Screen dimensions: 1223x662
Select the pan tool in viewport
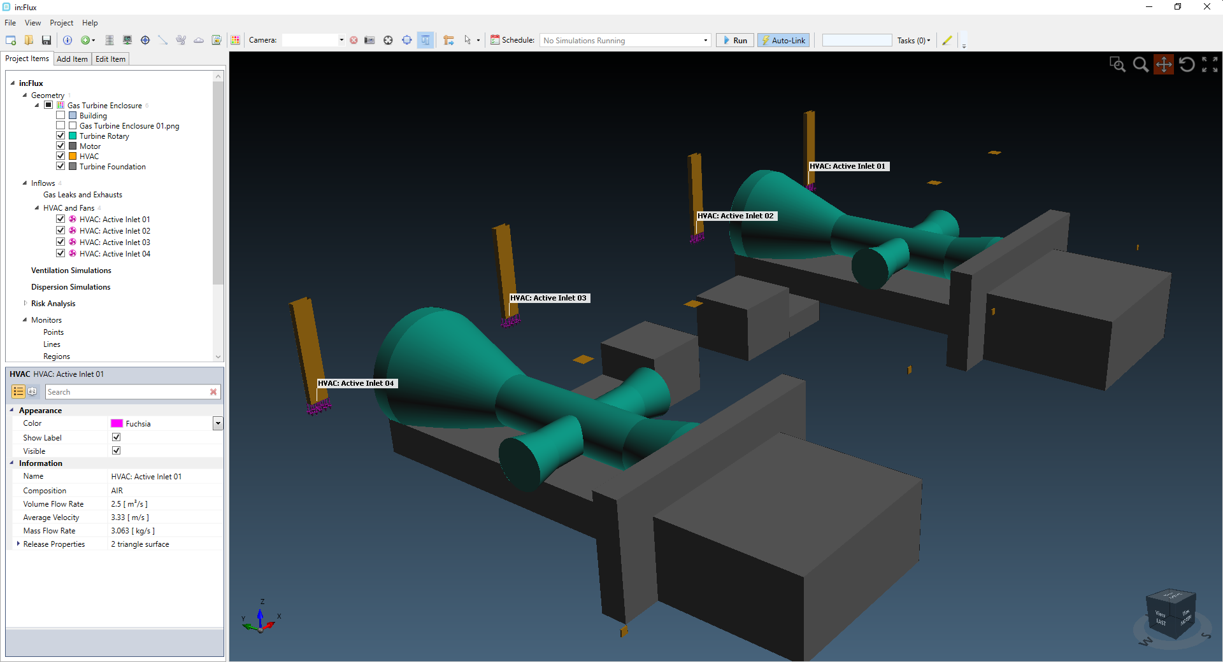(1164, 64)
